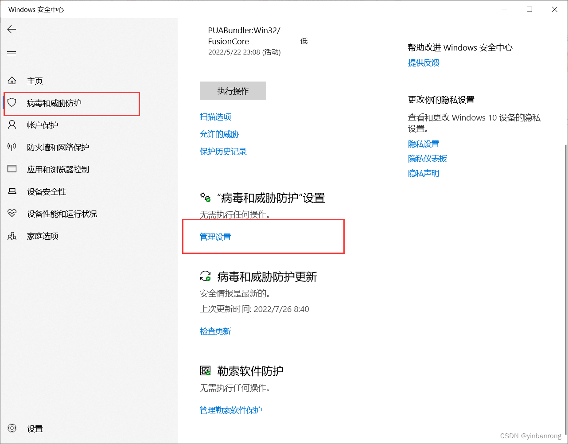Viewport: 568px width, 444px height.
Task: Click the 2022/5/22 23:08 (活动) timestamp
Action: point(244,52)
